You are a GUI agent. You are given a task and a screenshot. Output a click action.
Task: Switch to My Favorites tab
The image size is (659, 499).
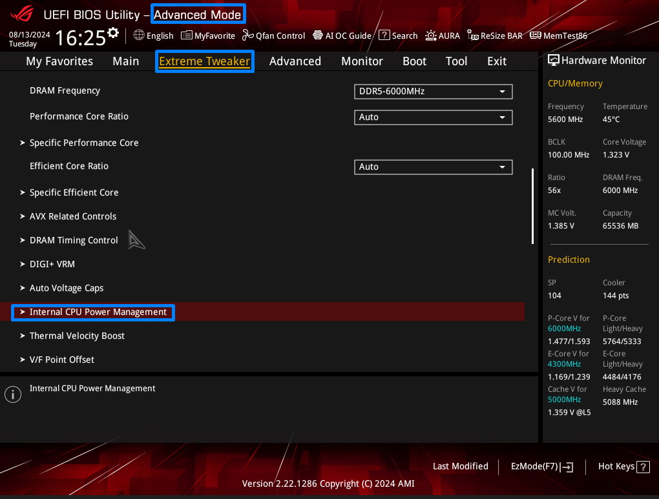pyautogui.click(x=59, y=61)
